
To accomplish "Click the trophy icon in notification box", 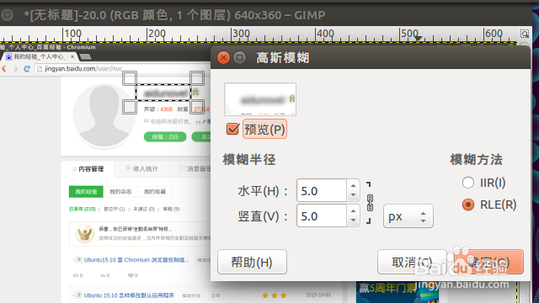I will [84, 234].
